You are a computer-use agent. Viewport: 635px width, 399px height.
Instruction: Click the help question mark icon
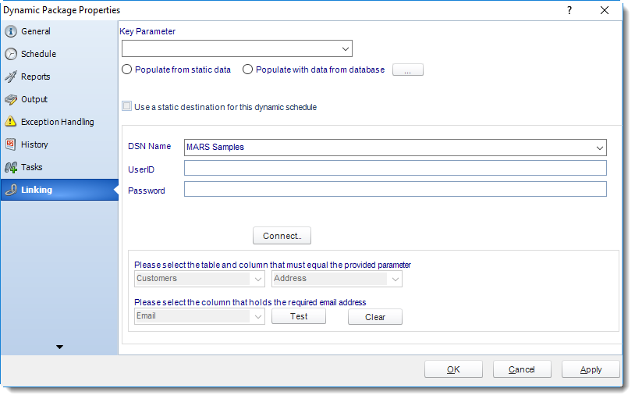(569, 10)
